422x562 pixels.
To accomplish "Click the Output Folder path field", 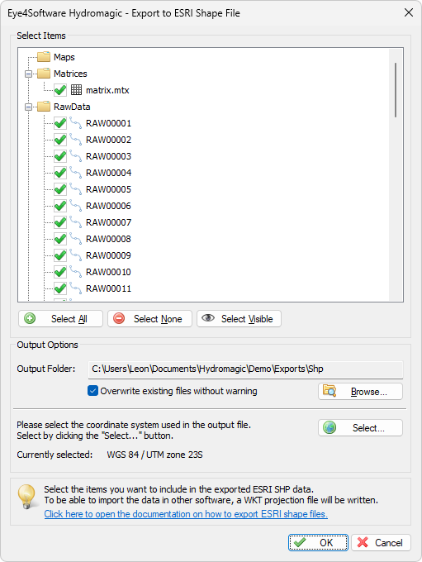I will point(246,369).
